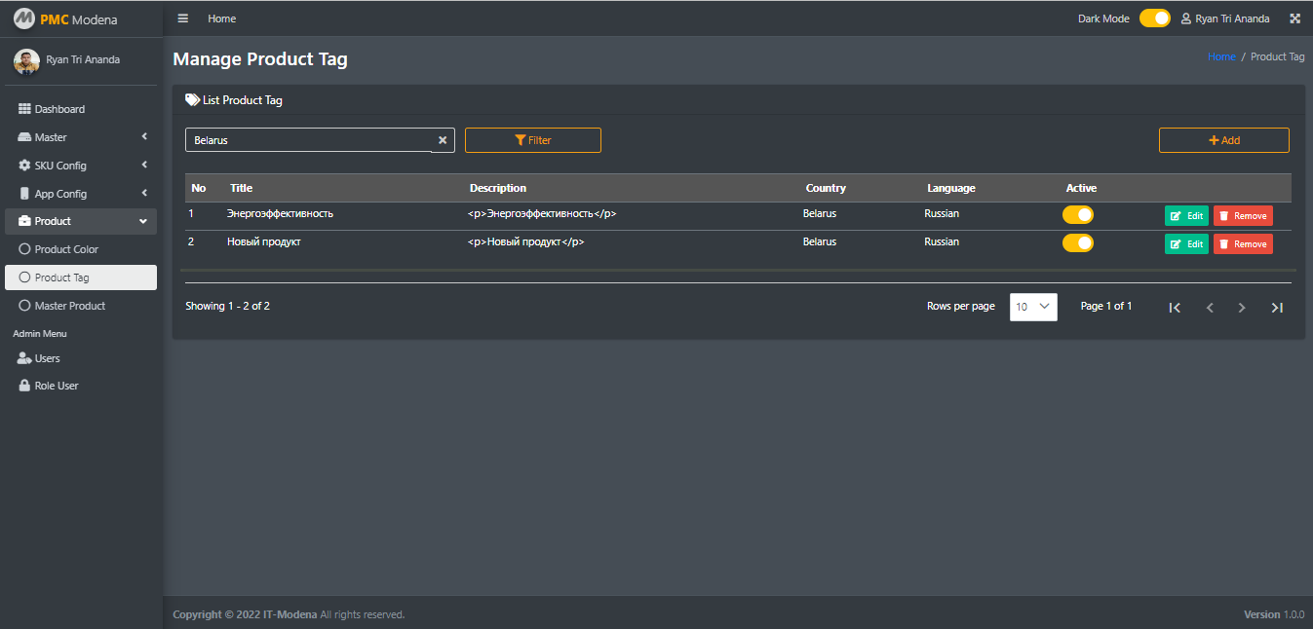Image resolution: width=1313 pixels, height=629 pixels.
Task: Click the IT-Modena footer link
Action: [290, 614]
